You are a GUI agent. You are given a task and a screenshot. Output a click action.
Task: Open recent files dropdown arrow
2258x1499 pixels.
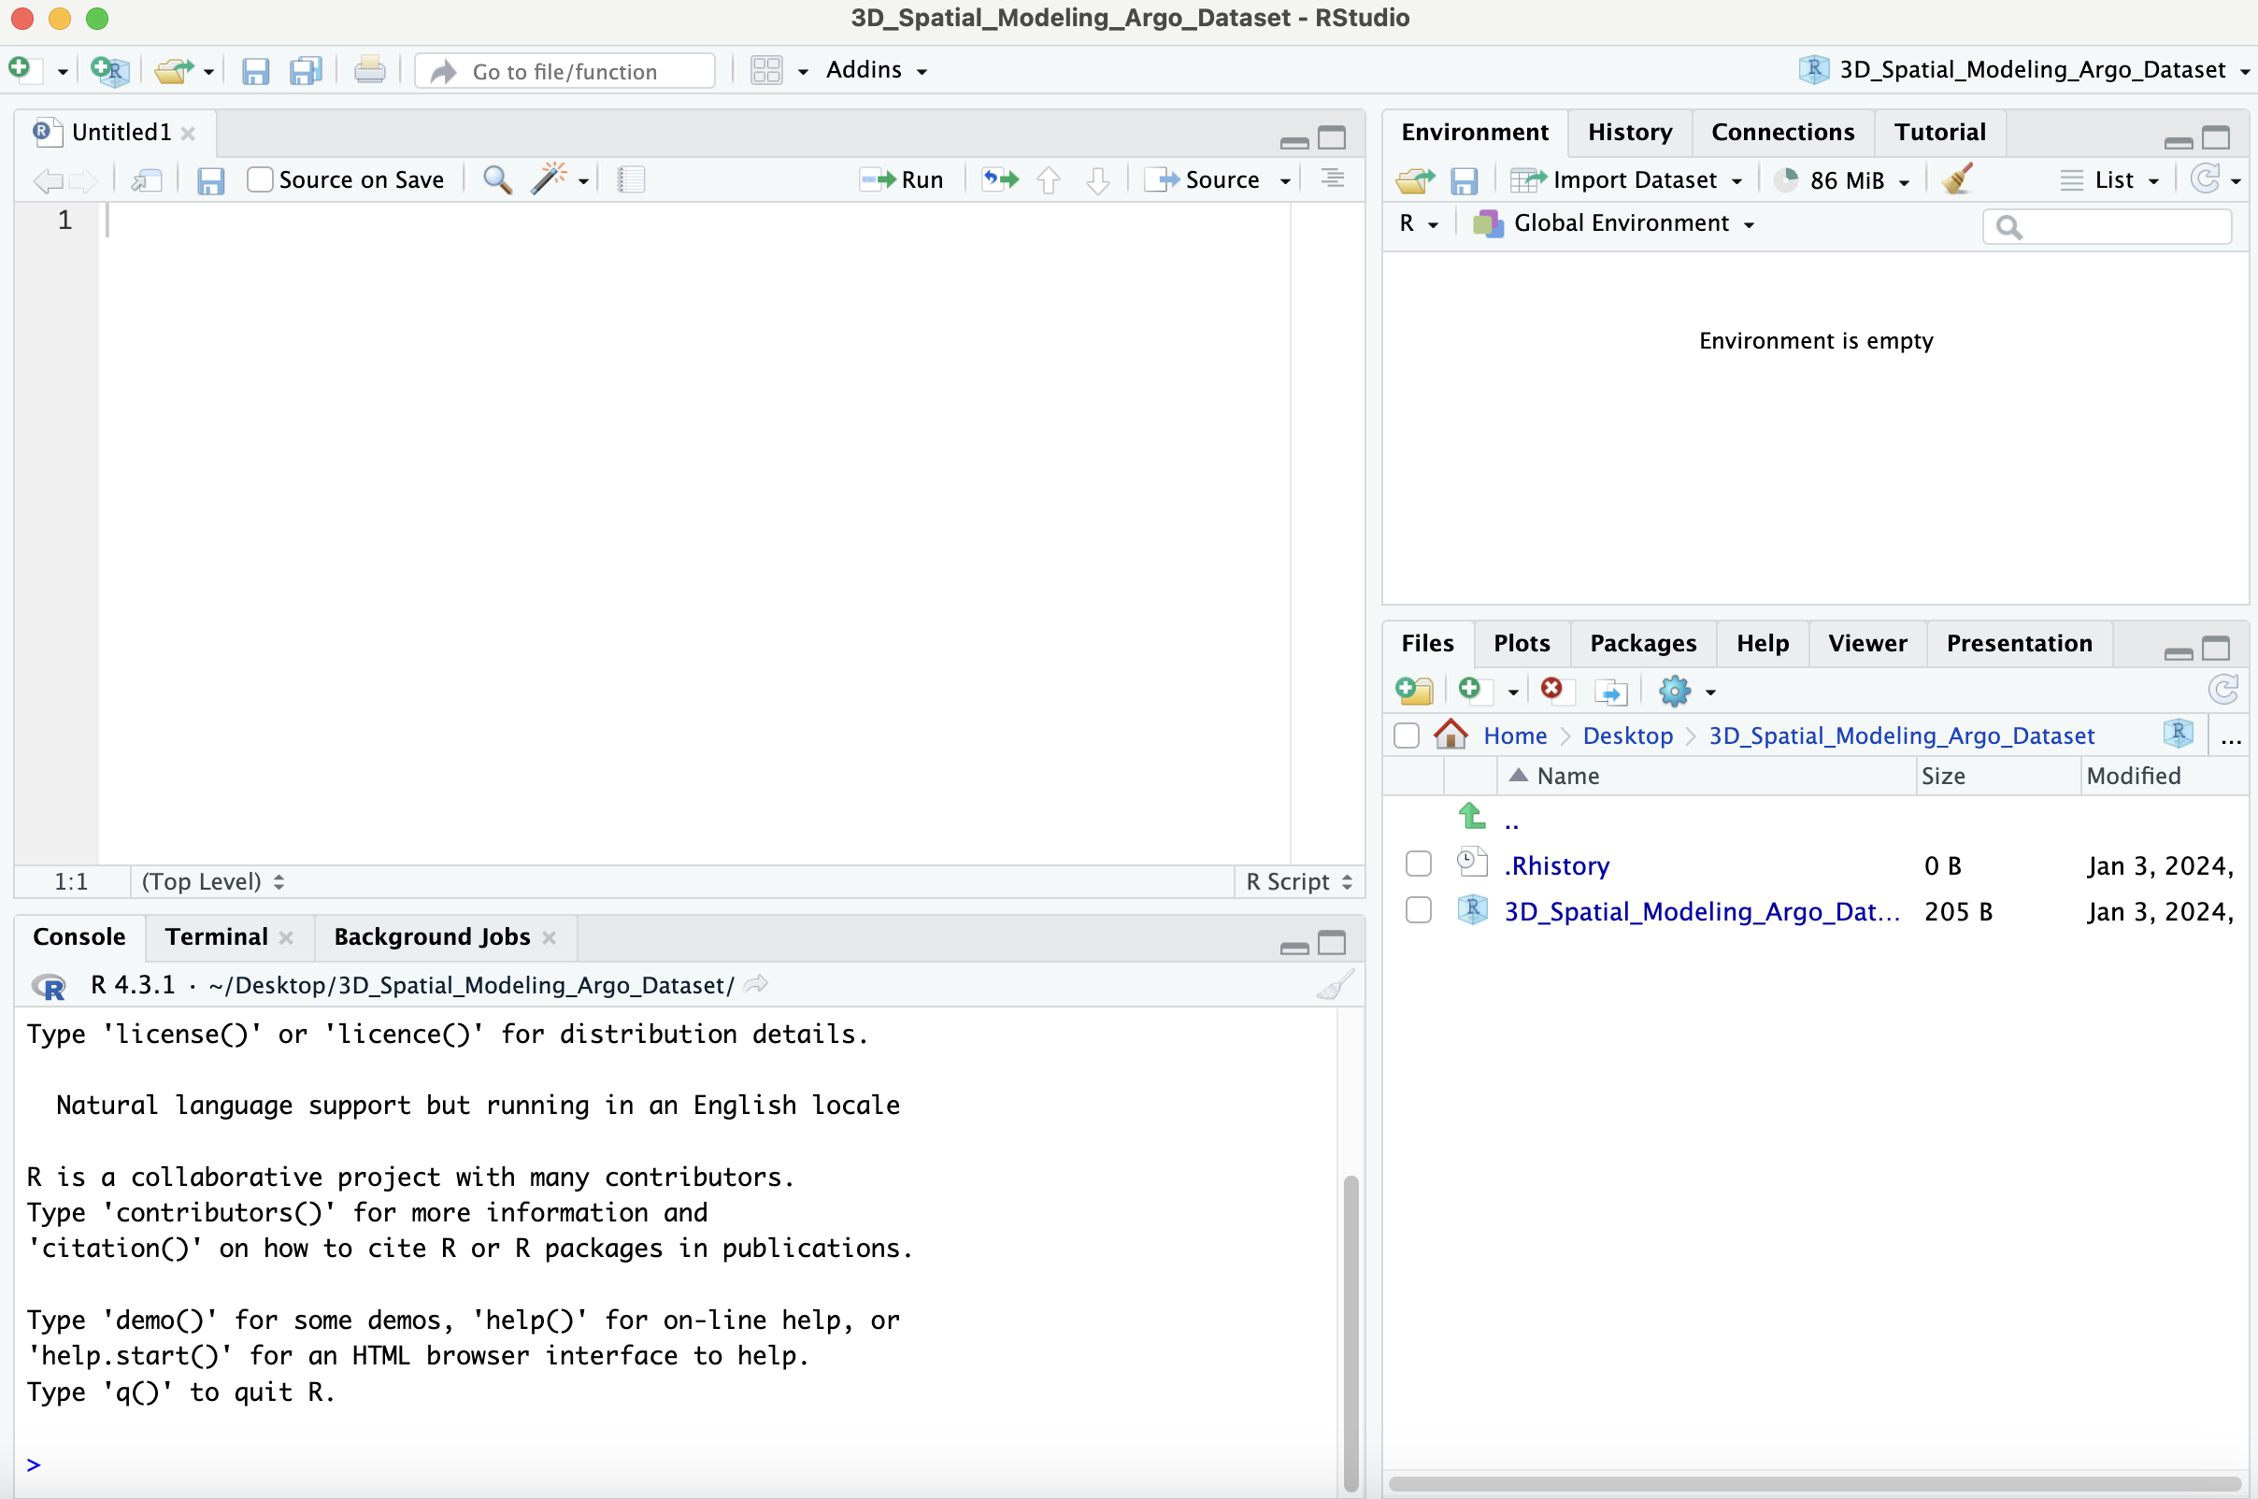(208, 72)
